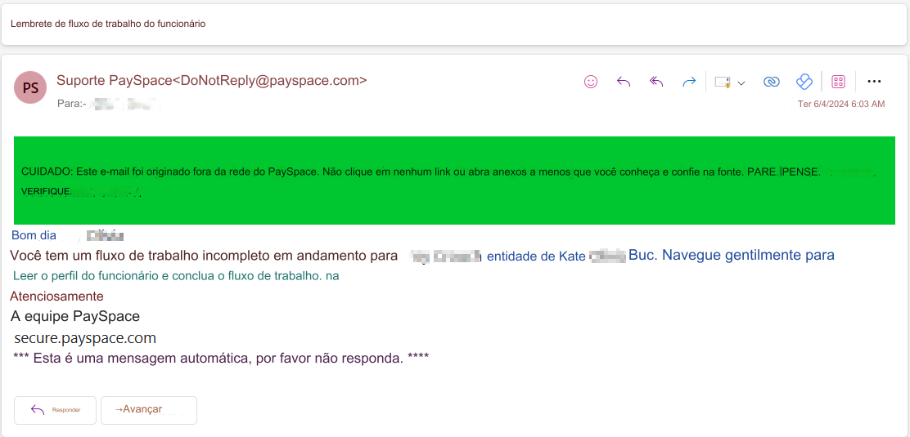Forward the email using the toolbar arrow icon

(x=689, y=82)
